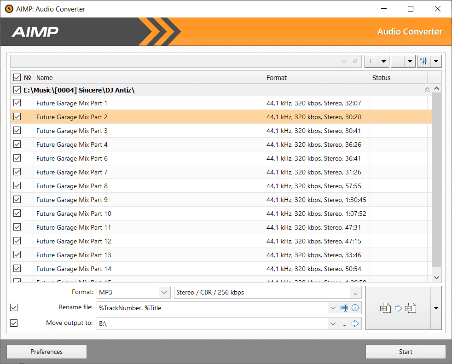Select row Future Garage Mix Part 11
The image size is (452, 364).
(221, 227)
